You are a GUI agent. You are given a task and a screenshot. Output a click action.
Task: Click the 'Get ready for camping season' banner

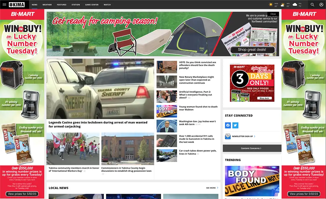tap(163, 34)
